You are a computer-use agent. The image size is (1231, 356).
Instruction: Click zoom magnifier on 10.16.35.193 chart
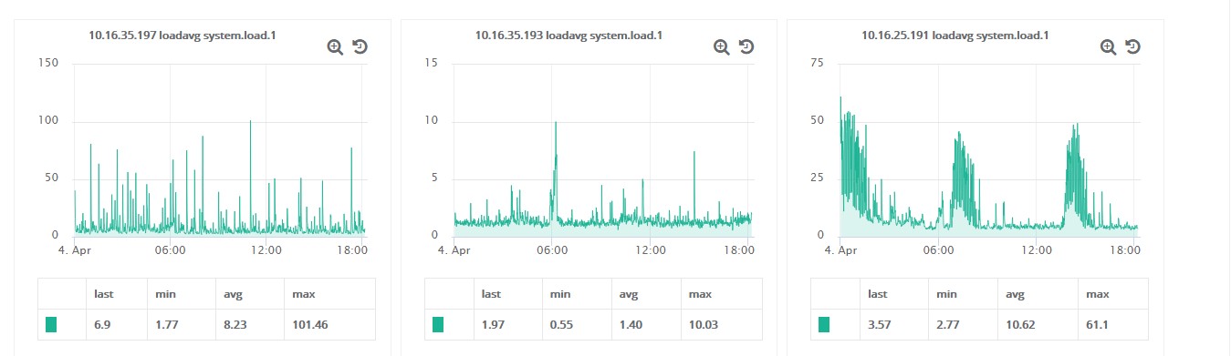coord(722,47)
